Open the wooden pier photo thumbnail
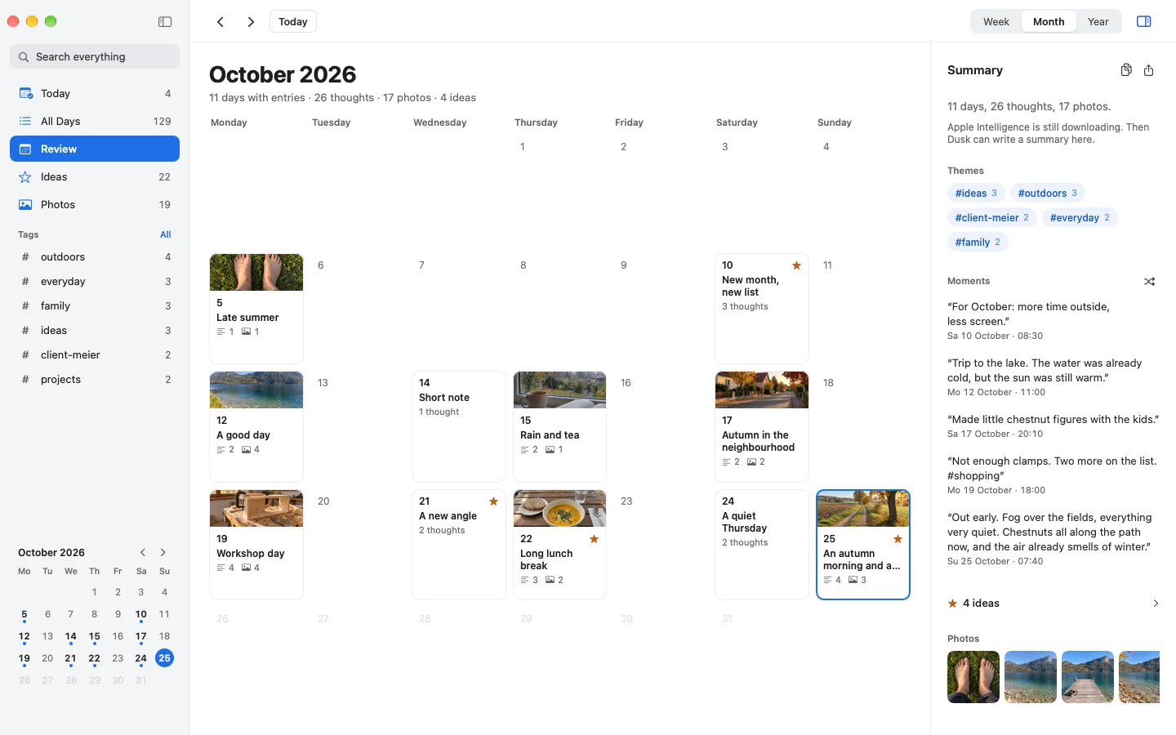The width and height of the screenshot is (1176, 735). pyautogui.click(x=1088, y=677)
